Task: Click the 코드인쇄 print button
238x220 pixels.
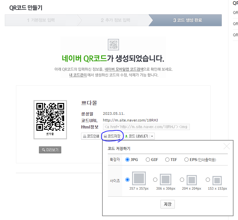Action: 91,136
